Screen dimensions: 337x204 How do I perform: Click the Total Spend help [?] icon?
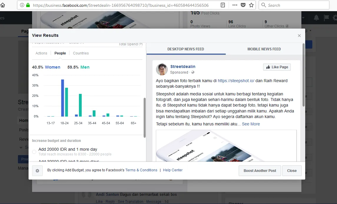click(x=141, y=44)
